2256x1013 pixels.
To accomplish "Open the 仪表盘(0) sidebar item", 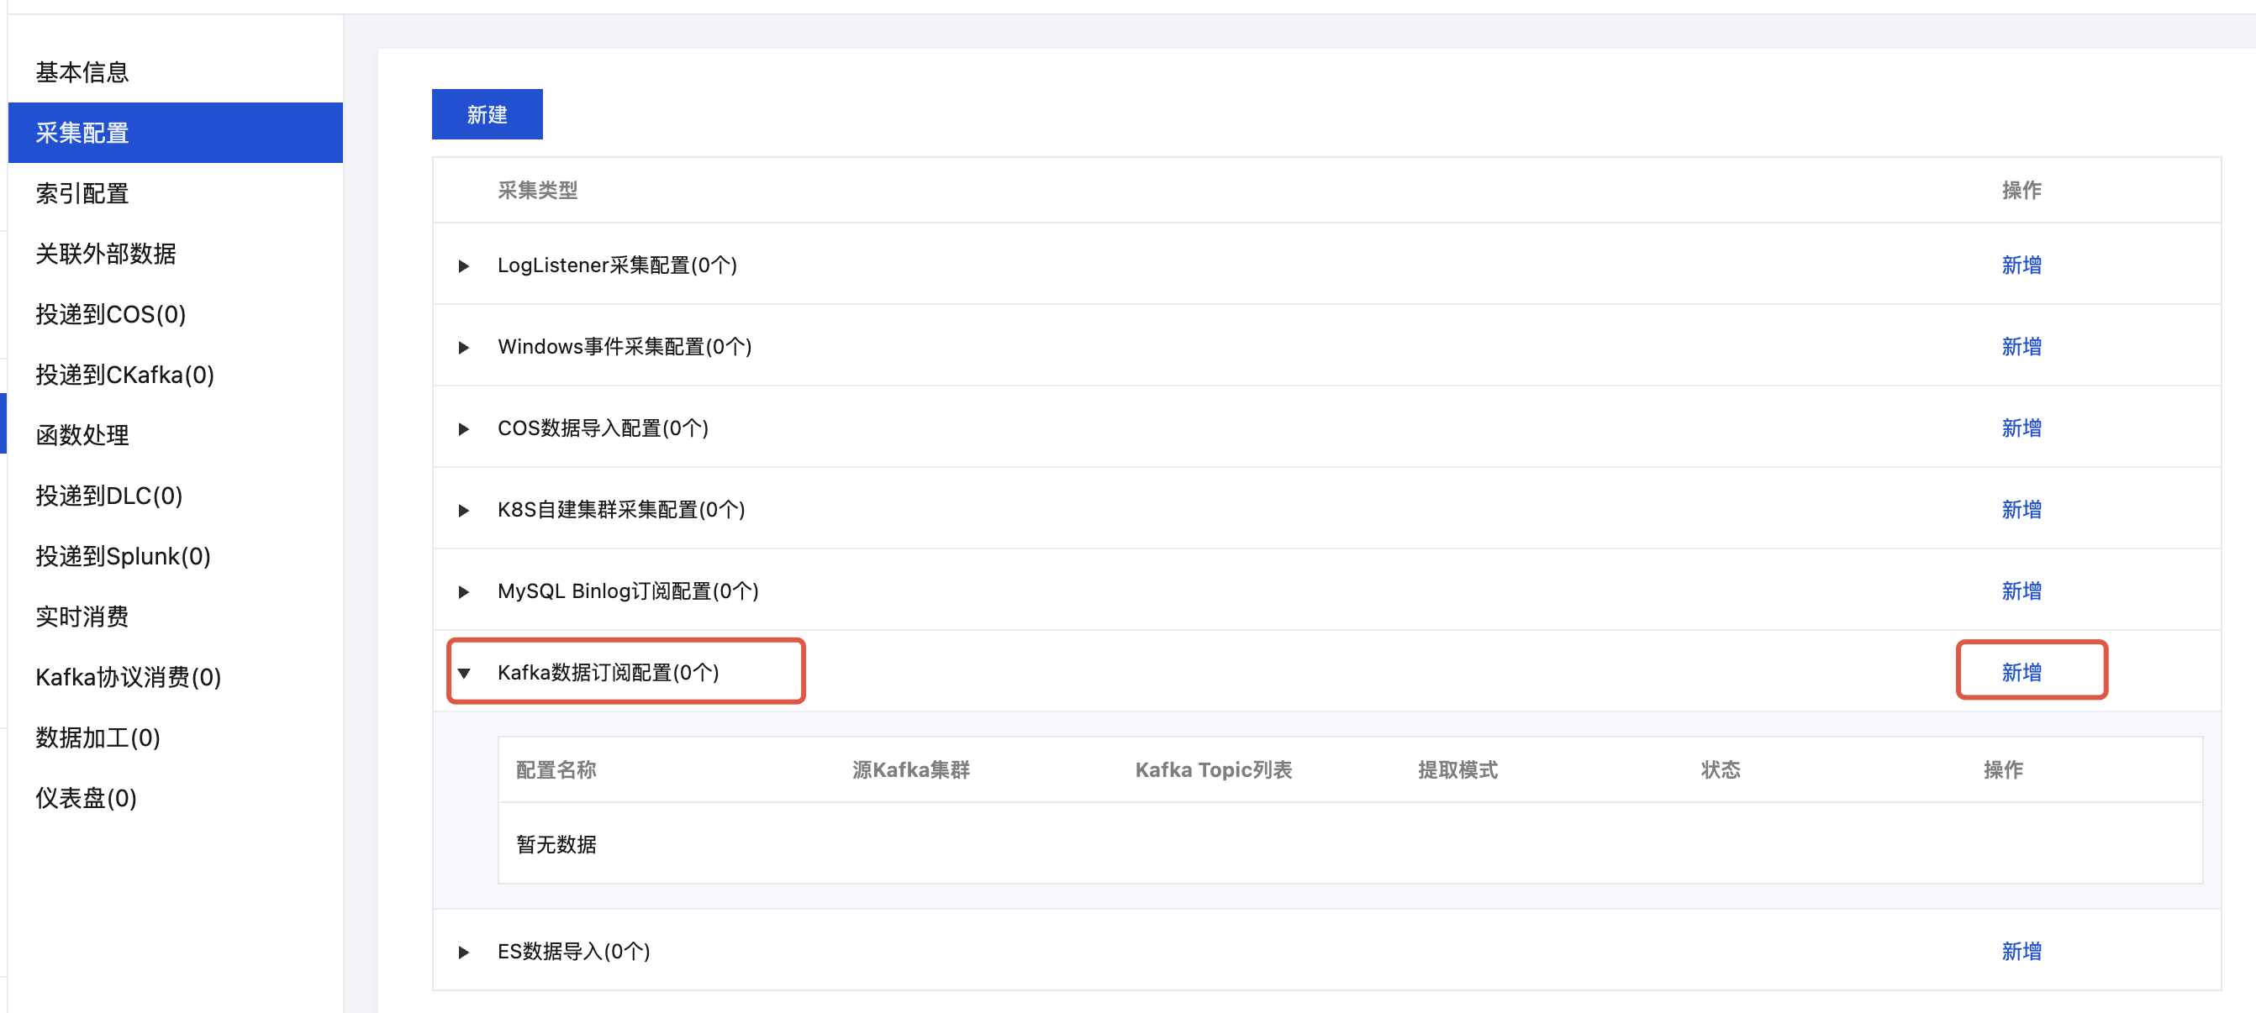I will point(86,798).
